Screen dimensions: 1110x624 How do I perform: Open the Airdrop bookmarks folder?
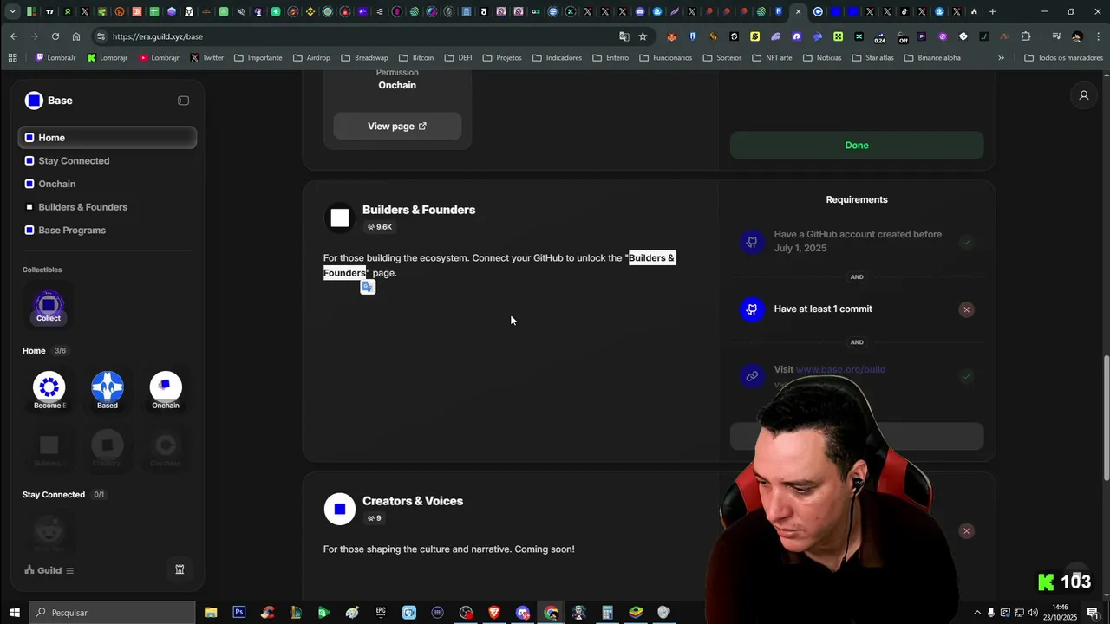[x=311, y=58]
